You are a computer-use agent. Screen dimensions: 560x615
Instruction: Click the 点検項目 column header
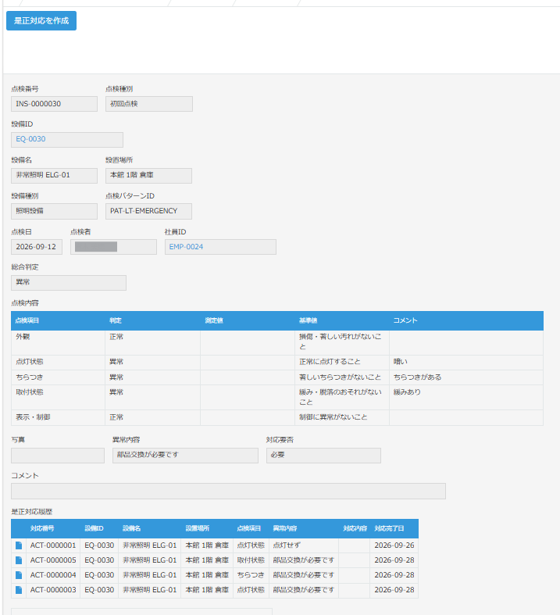click(x=58, y=320)
